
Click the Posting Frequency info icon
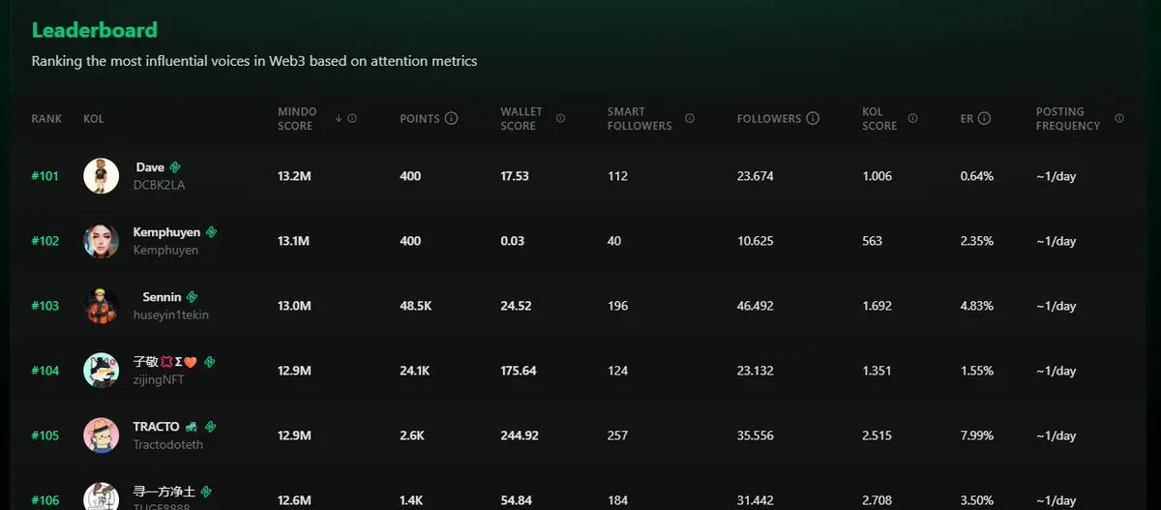[1119, 118]
